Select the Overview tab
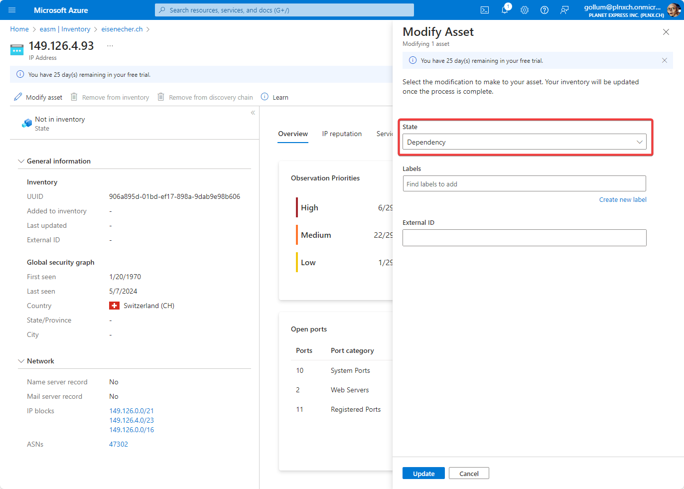Image resolution: width=684 pixels, height=489 pixels. coord(293,134)
